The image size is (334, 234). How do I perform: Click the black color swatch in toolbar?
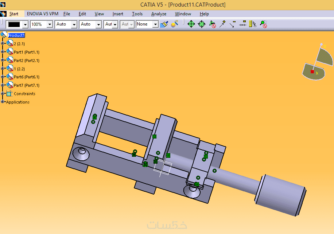click(x=14, y=24)
